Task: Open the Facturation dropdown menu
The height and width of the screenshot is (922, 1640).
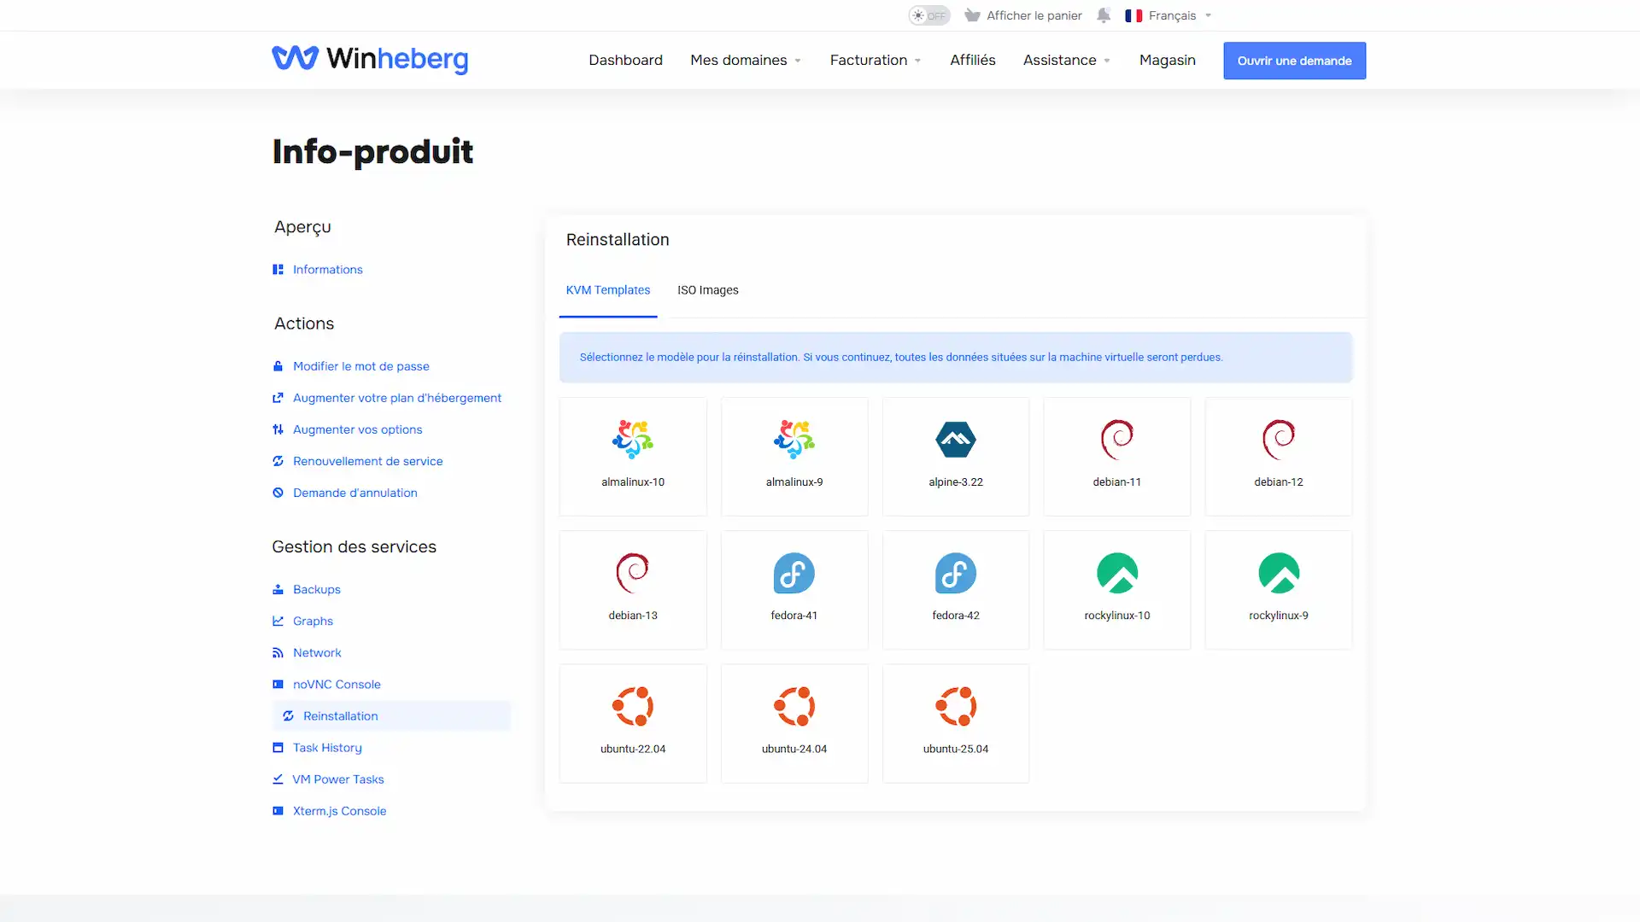Action: [876, 60]
